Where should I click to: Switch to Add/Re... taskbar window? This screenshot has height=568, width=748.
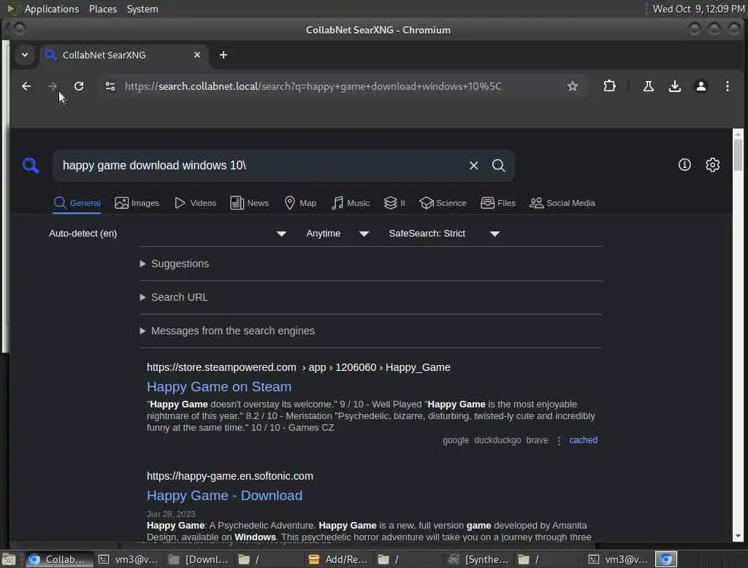coord(339,559)
